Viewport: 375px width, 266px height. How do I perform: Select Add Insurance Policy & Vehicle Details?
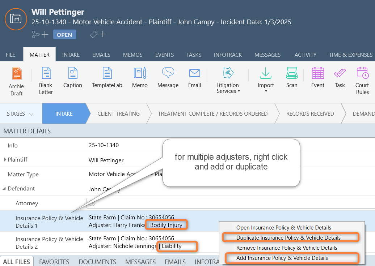point(282,258)
